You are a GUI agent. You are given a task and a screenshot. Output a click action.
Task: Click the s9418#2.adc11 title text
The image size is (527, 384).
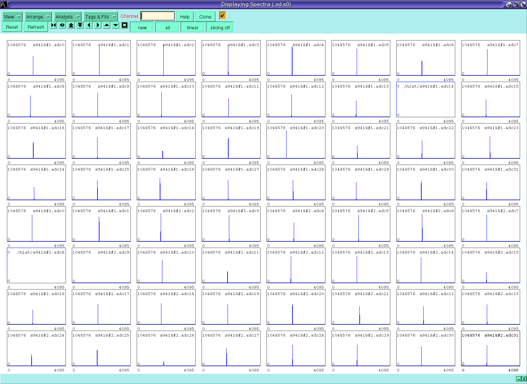242,252
